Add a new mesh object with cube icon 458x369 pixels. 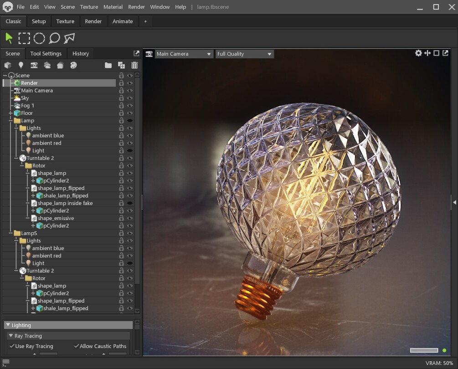point(8,65)
